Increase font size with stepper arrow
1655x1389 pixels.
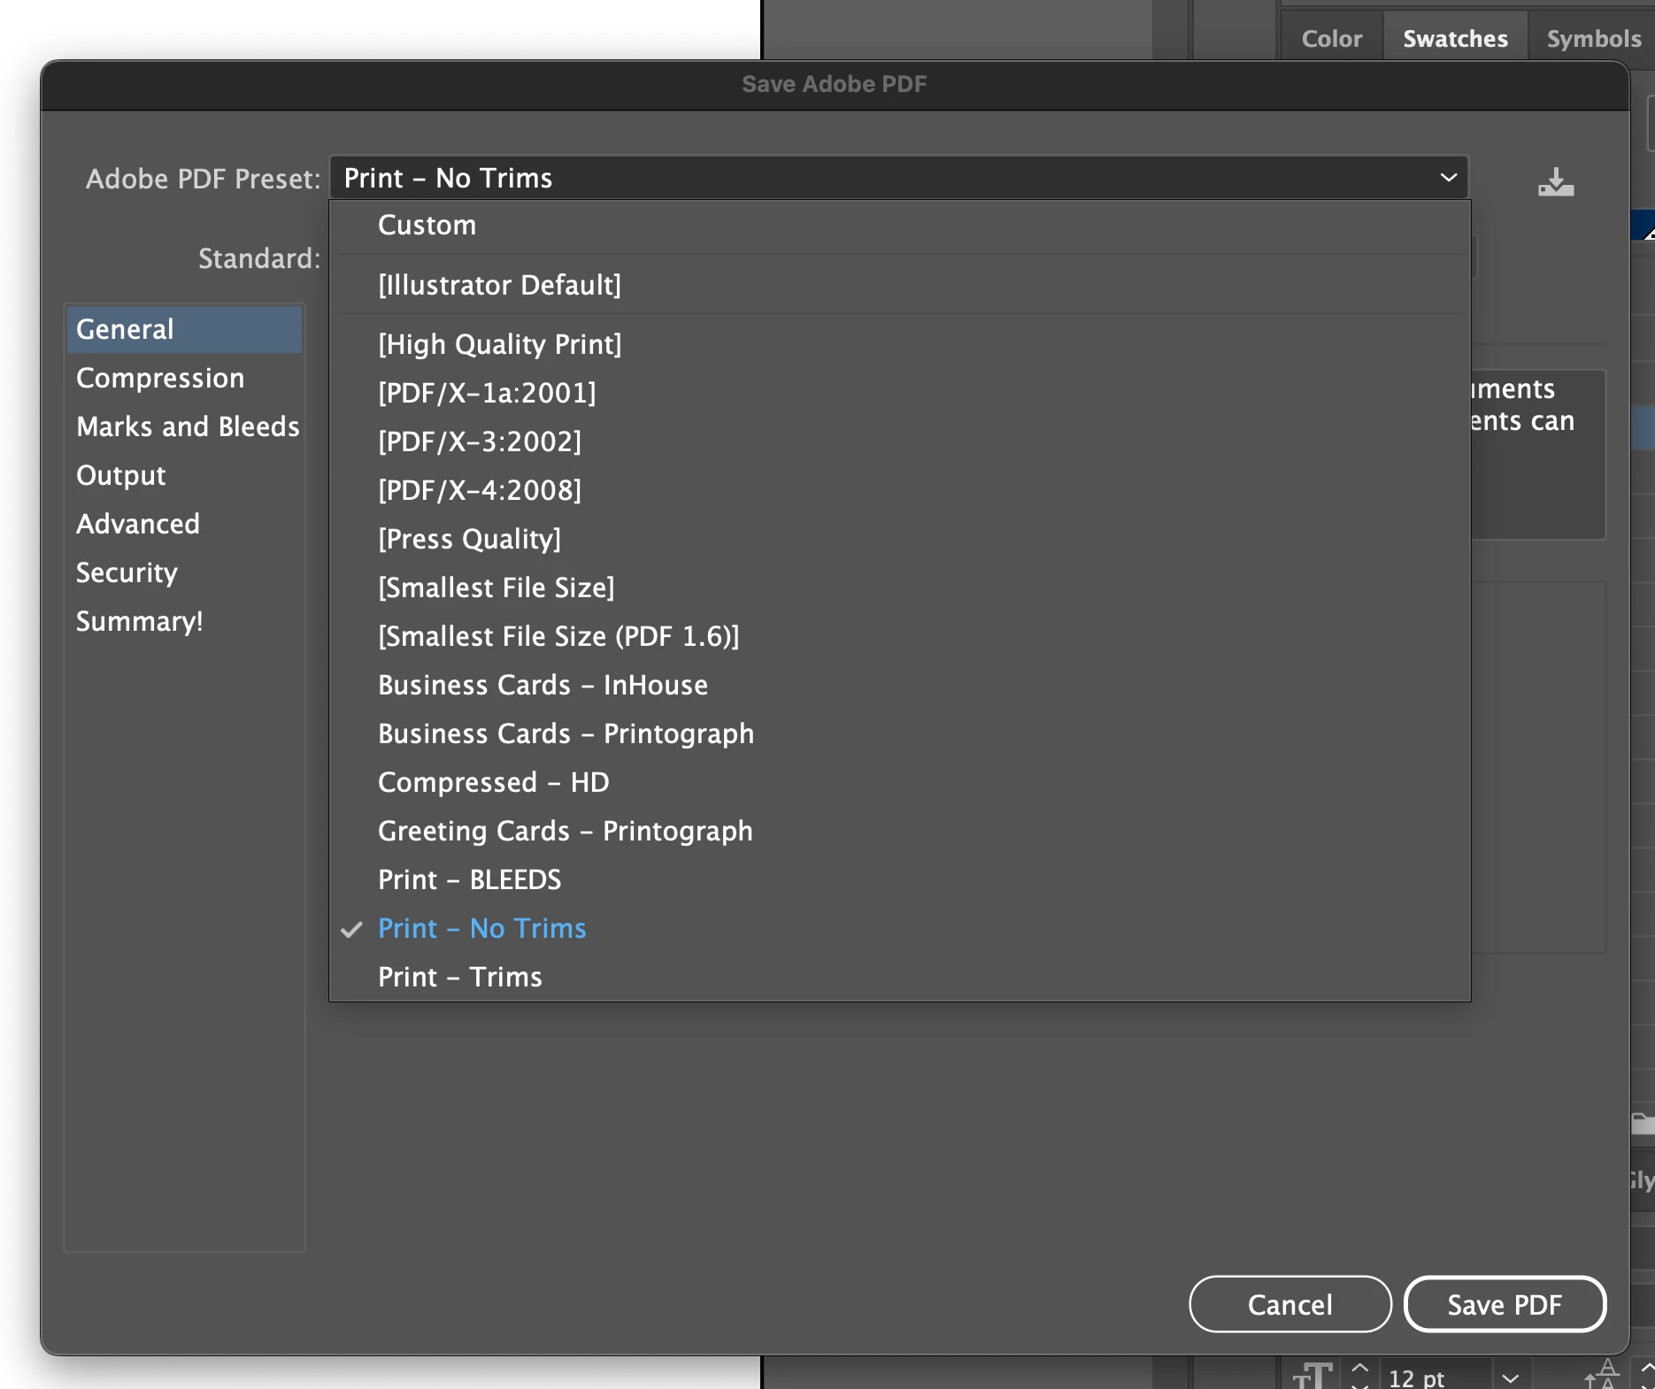coord(1359,1368)
